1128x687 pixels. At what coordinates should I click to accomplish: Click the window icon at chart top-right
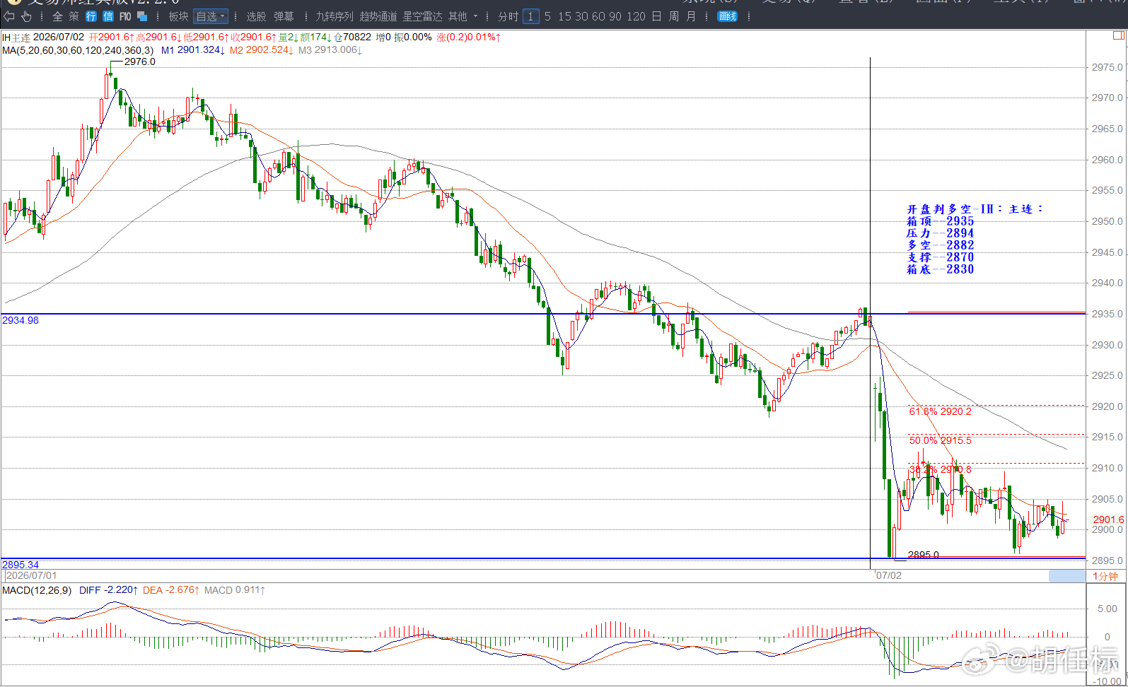point(1119,35)
